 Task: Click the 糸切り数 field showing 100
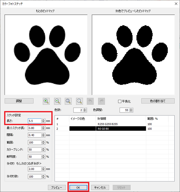coord(35,176)
